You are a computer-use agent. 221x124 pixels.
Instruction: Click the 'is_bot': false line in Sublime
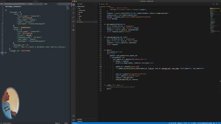point(24,35)
